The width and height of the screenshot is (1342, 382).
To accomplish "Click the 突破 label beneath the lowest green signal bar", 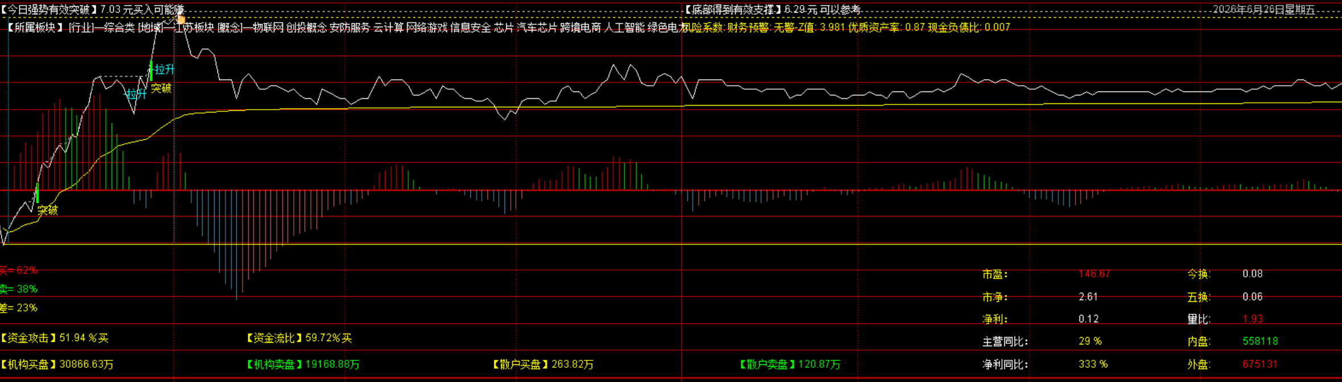I will [48, 210].
